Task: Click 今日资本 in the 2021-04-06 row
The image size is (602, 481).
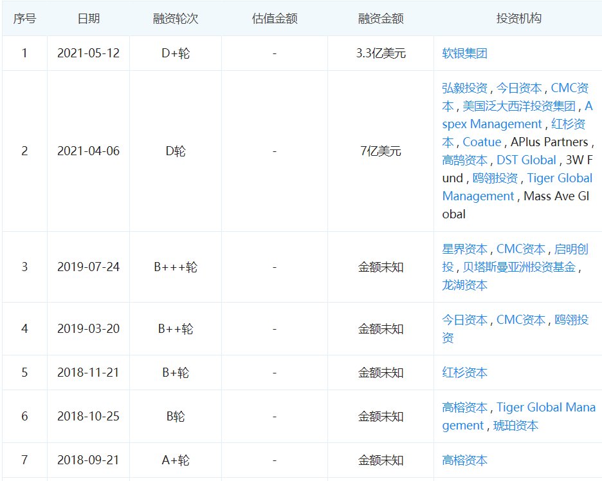Action: pyautogui.click(x=519, y=88)
